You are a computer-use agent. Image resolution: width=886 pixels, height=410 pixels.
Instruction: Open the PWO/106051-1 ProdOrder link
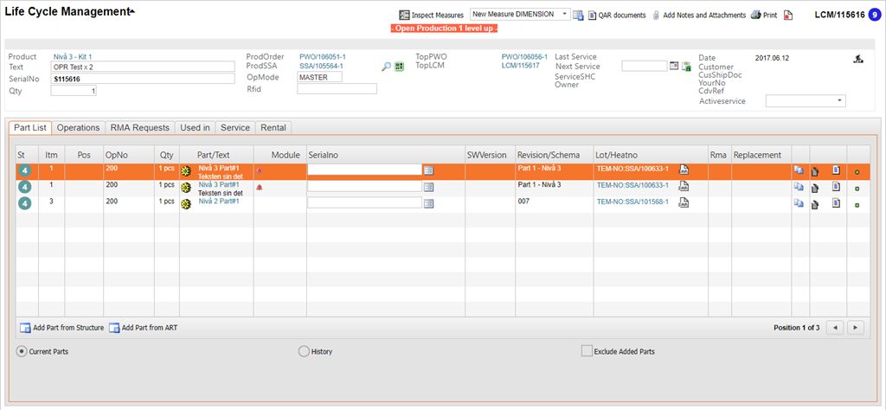point(321,57)
